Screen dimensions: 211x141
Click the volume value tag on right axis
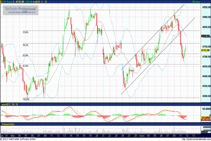(205, 131)
